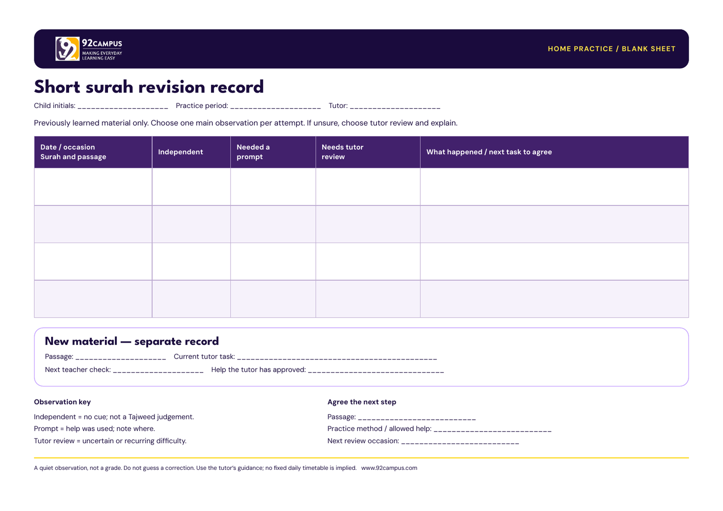Click the 'Short surah revision record' title
Screen dimensions: 723x511
pyautogui.click(x=149, y=87)
